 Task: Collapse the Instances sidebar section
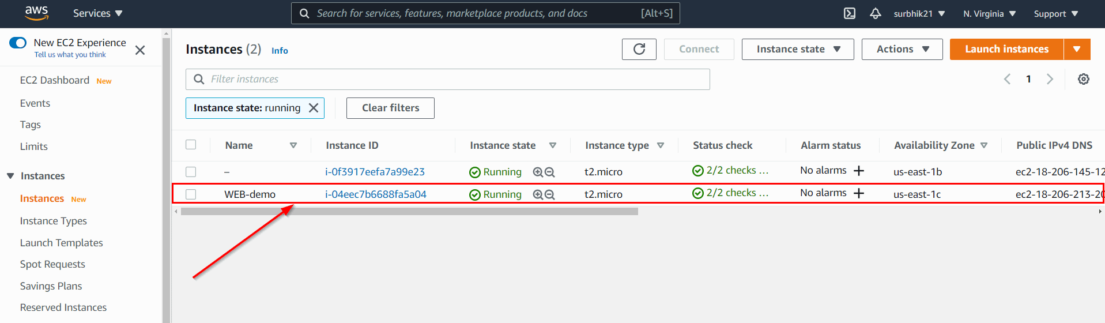pos(10,176)
